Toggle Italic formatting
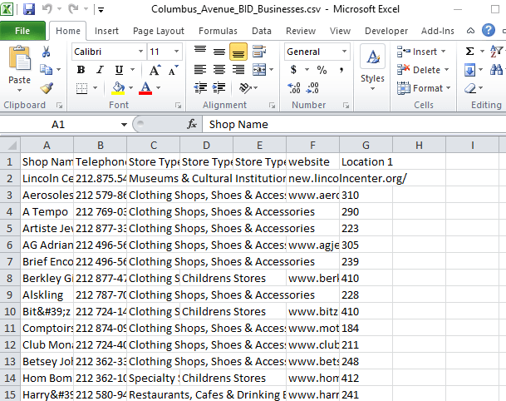506x401 pixels. (x=100, y=70)
